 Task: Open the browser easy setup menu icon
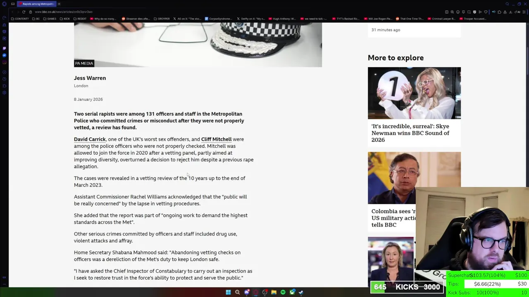pos(524,12)
